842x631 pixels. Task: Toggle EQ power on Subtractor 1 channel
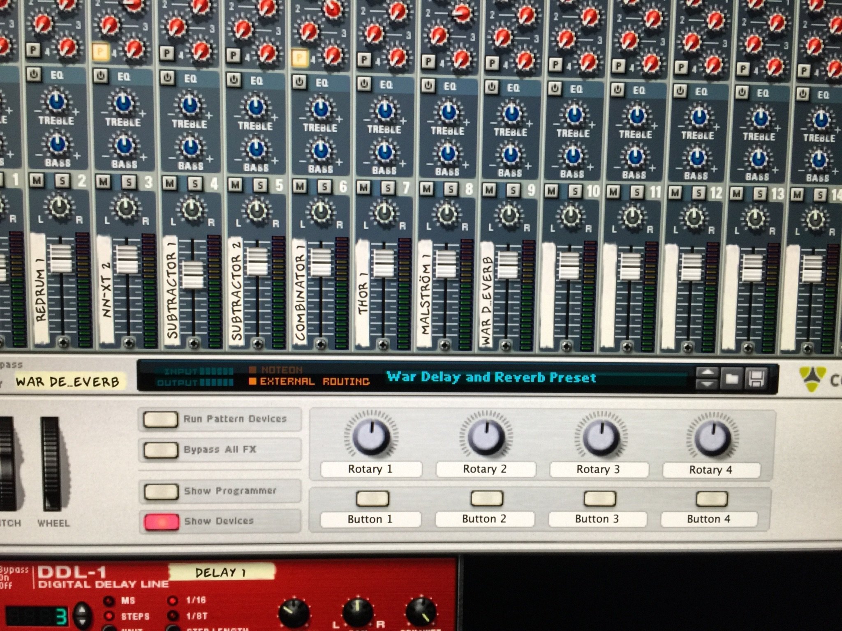[167, 78]
